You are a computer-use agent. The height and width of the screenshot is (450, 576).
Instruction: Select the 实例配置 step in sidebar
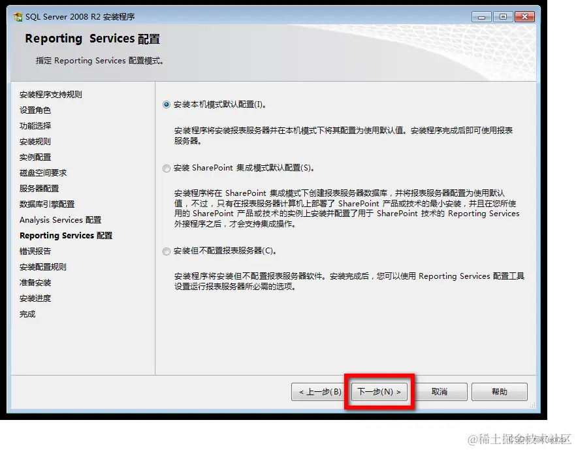tap(35, 157)
